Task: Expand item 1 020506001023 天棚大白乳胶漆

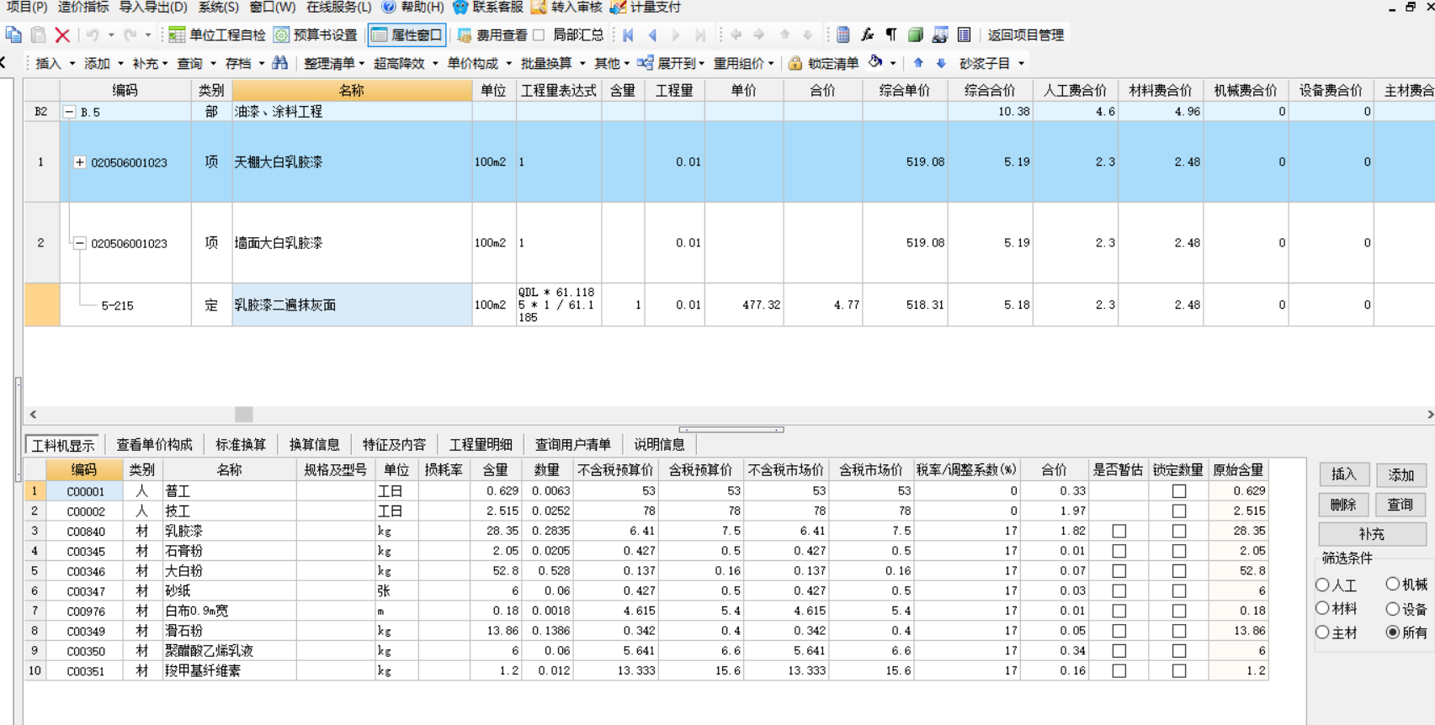Action: (80, 162)
